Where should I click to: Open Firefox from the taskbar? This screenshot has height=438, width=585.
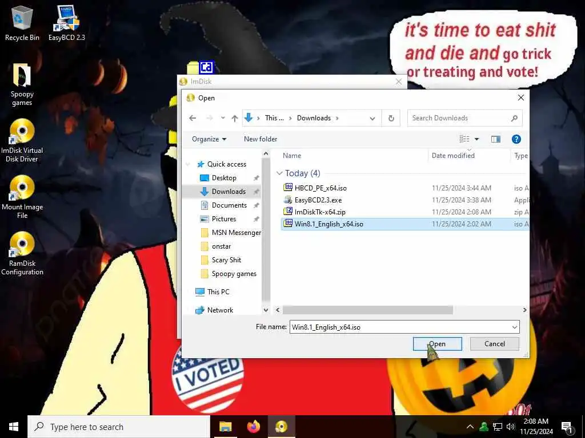pos(254,427)
